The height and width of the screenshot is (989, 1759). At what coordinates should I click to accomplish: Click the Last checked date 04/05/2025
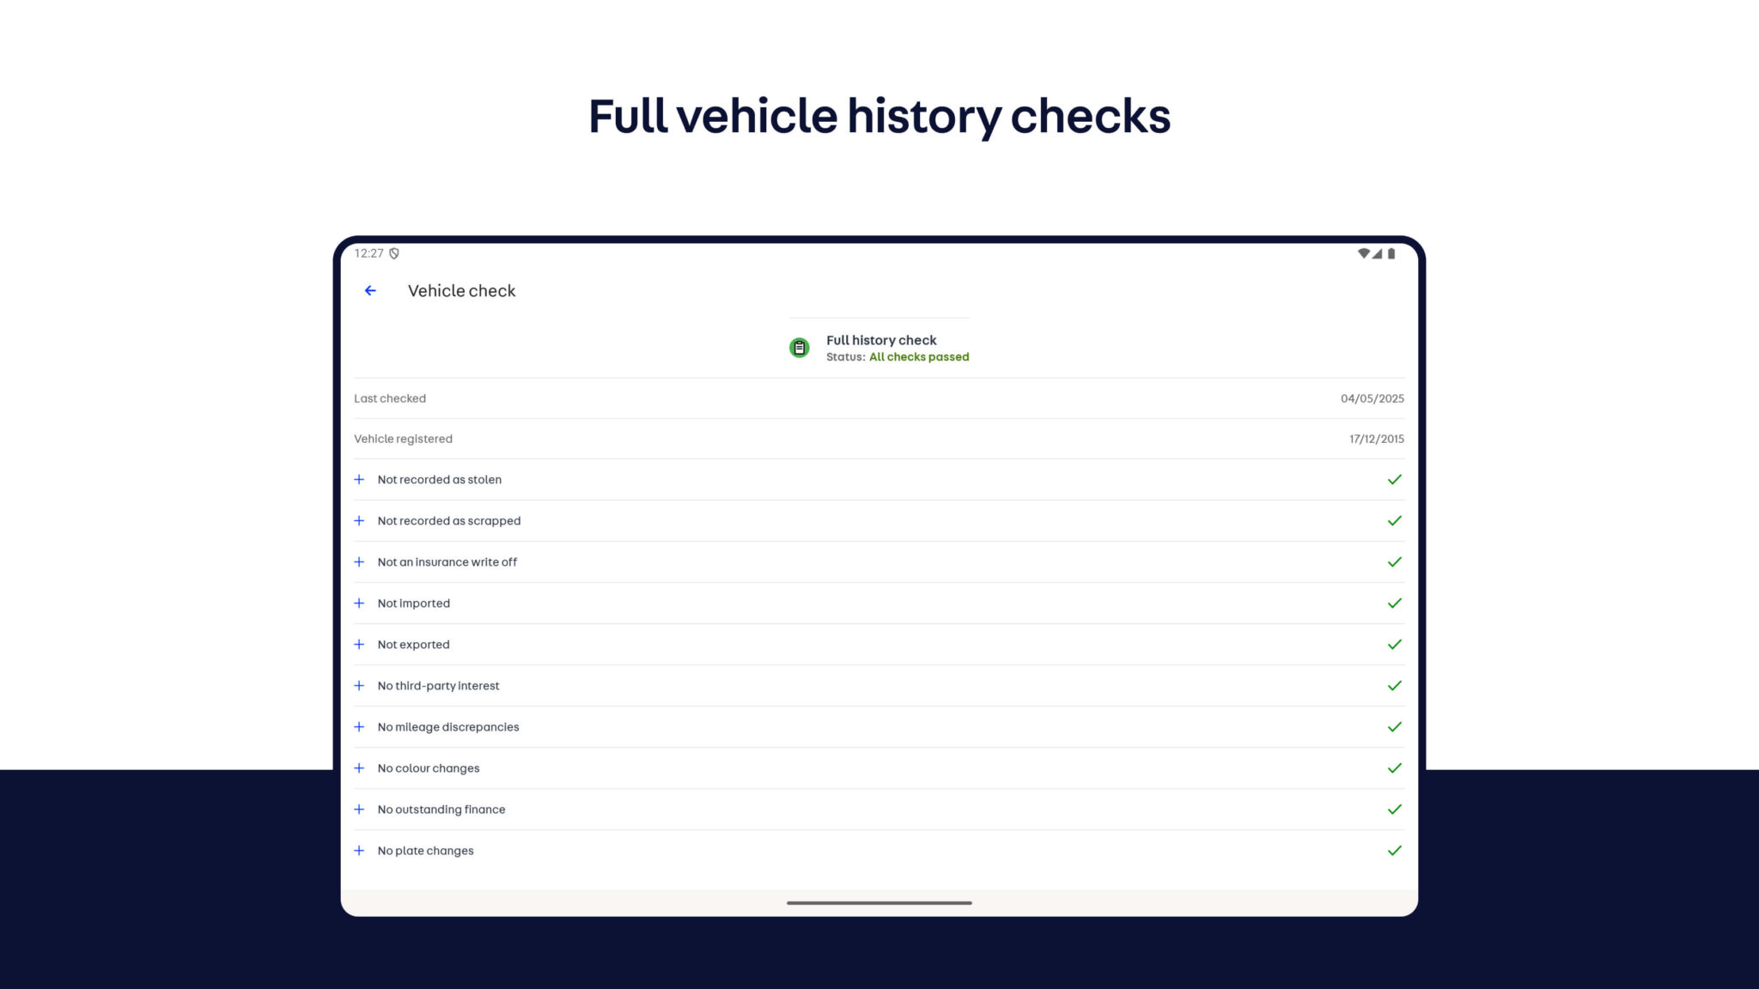(1373, 397)
